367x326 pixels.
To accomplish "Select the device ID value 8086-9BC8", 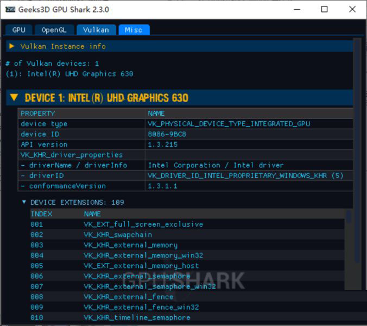I will pos(167,134).
